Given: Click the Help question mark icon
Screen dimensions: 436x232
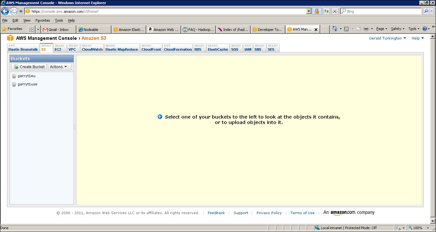Looking at the screenshot, I should coord(425,29).
